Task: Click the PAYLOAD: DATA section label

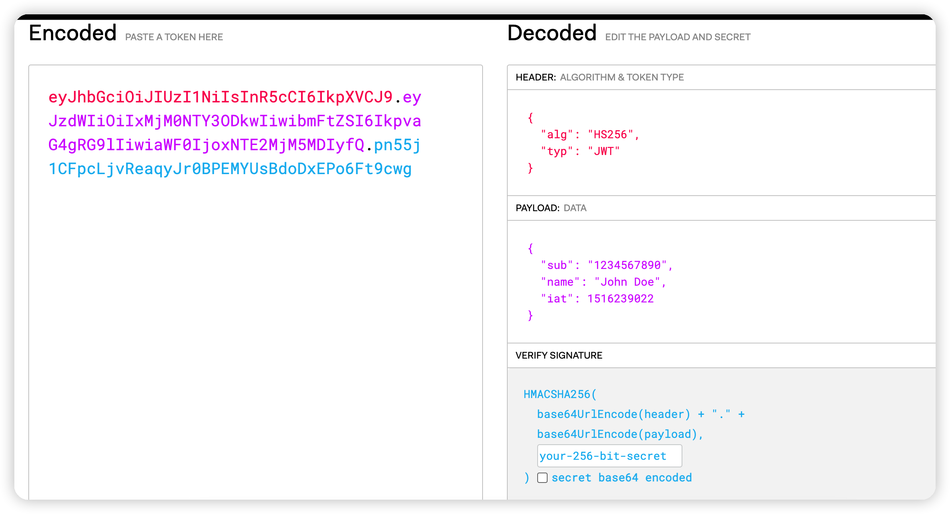Action: pos(551,208)
